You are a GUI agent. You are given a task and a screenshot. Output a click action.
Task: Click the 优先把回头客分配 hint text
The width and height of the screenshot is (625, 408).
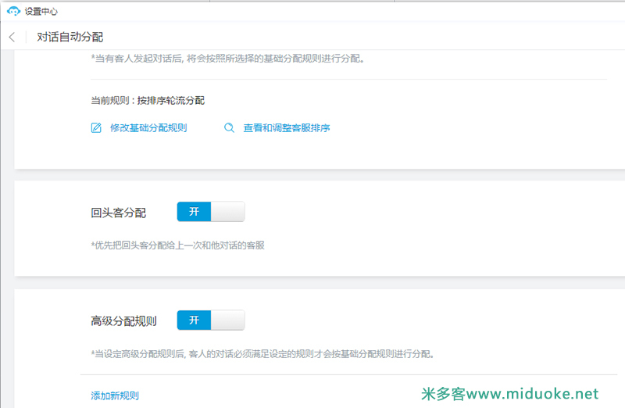[177, 245]
